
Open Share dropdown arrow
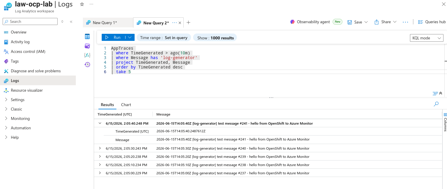[395, 22]
